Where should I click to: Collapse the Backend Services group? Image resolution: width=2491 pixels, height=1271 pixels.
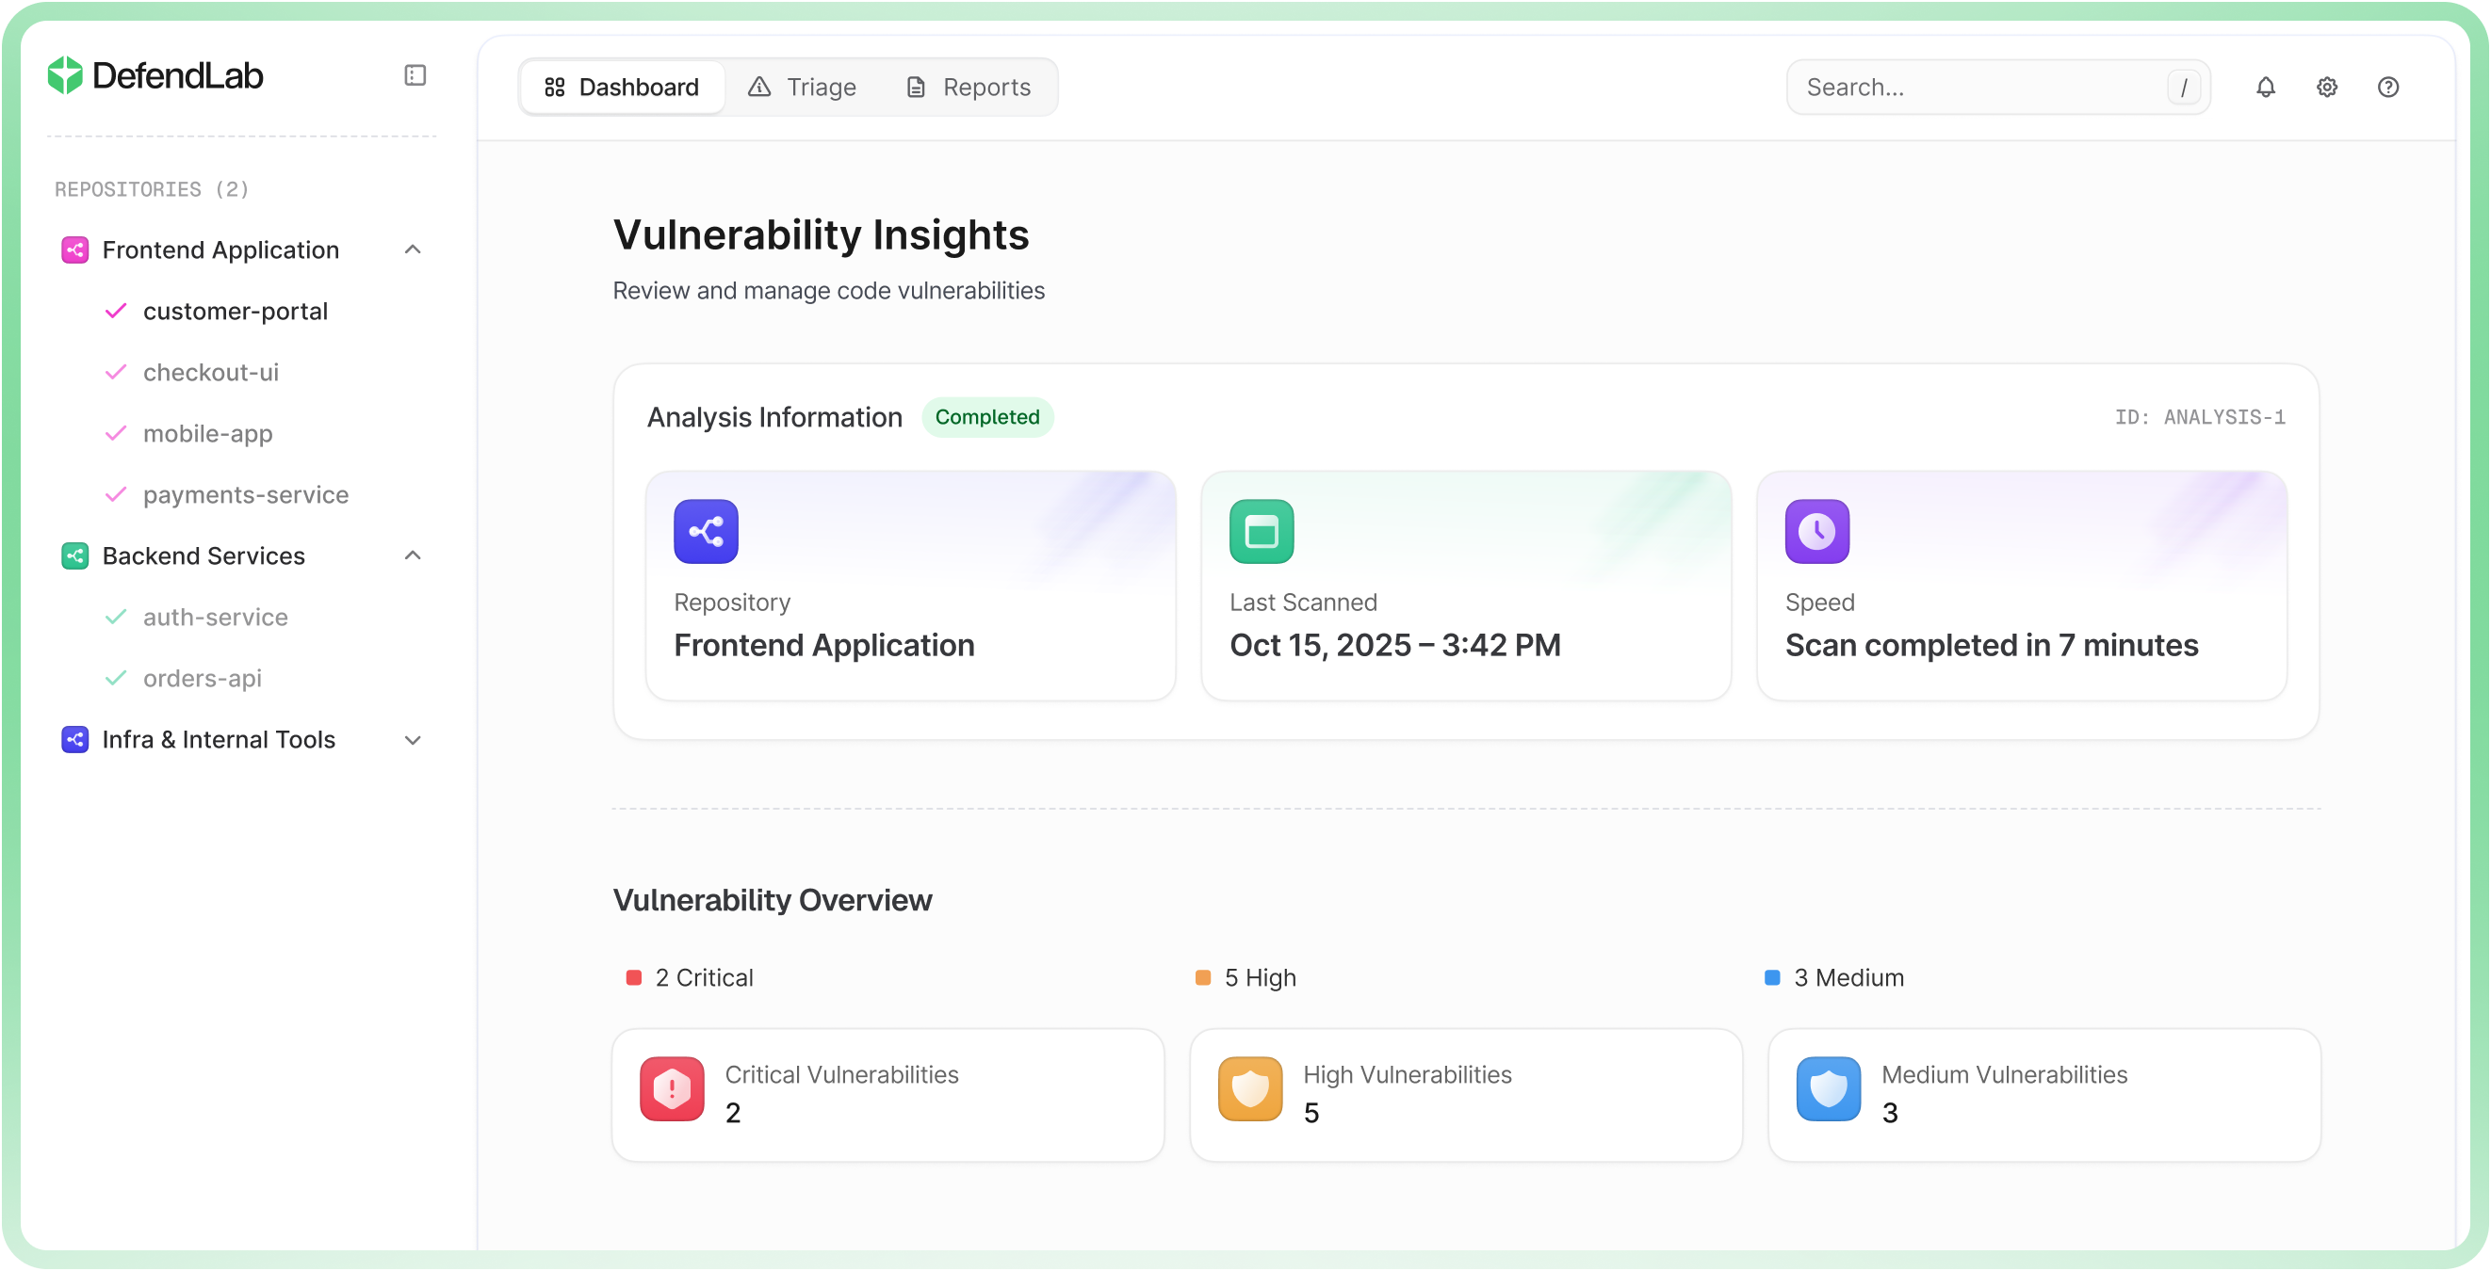click(x=413, y=555)
